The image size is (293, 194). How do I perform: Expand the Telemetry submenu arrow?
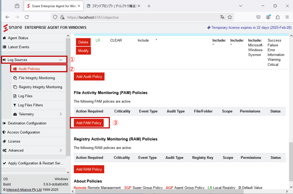pos(61,114)
